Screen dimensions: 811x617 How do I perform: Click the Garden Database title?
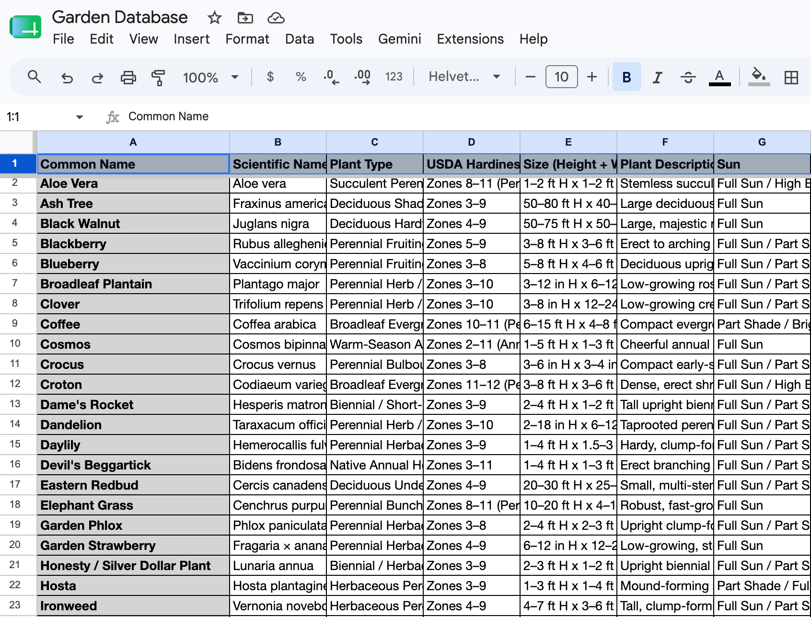120,17
